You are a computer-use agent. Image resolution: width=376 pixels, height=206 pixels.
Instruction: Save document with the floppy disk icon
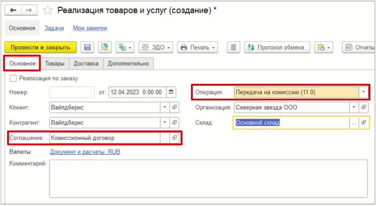coord(87,47)
